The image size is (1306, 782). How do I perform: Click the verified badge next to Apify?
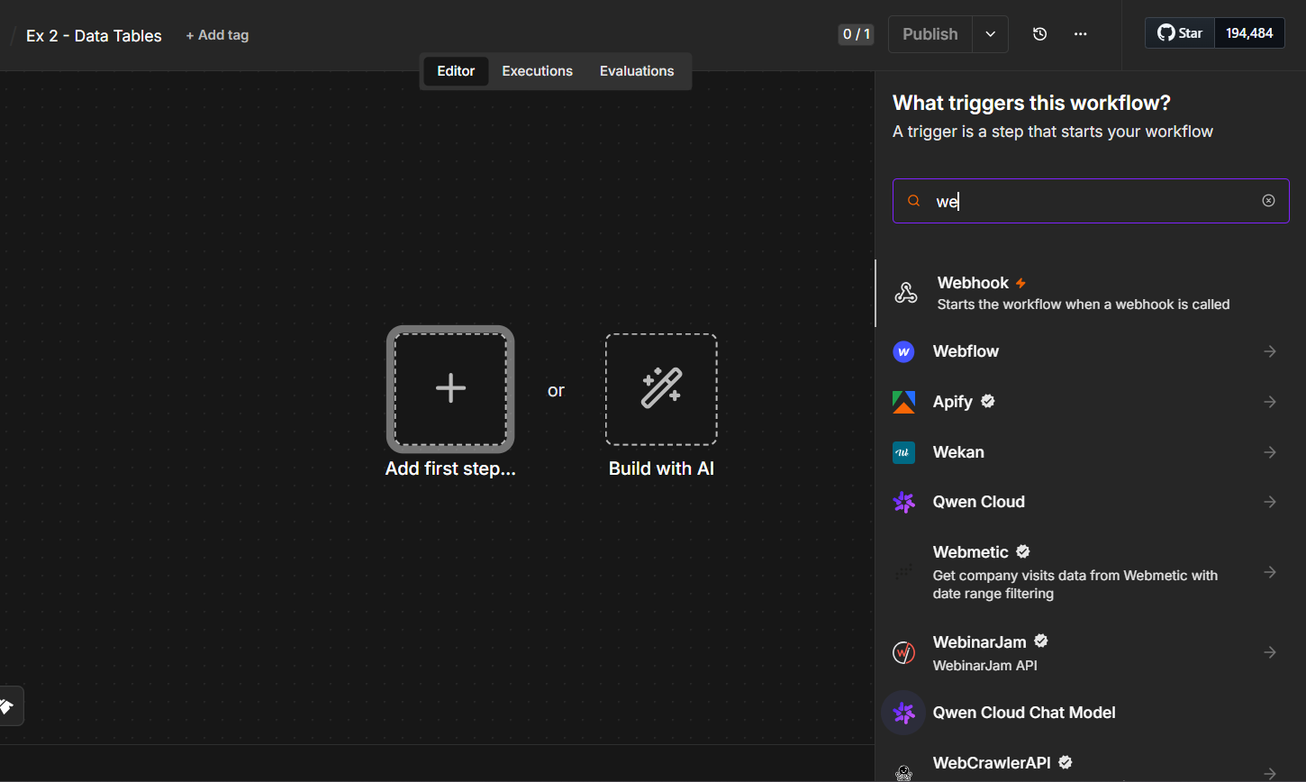click(988, 401)
